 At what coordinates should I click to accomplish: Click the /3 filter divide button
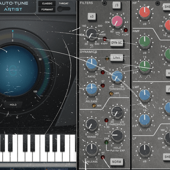click(117, 6)
